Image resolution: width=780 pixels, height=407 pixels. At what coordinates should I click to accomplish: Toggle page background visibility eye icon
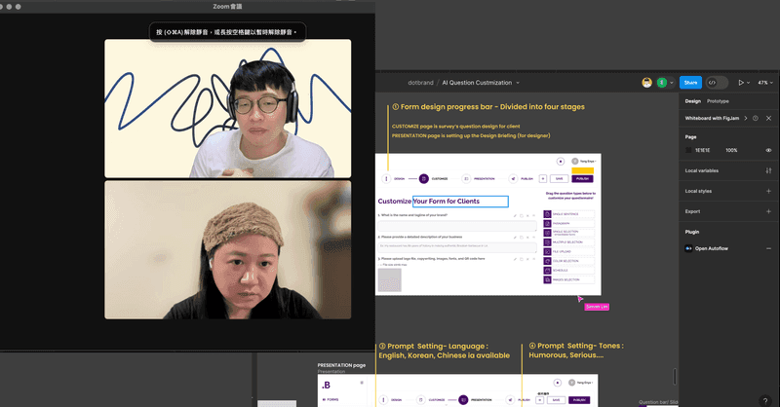coord(768,151)
